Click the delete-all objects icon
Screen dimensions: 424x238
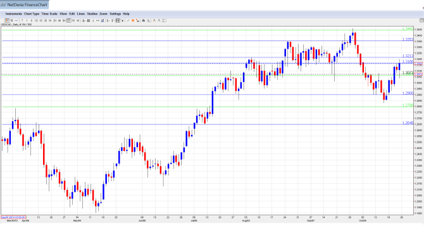click(137, 20)
